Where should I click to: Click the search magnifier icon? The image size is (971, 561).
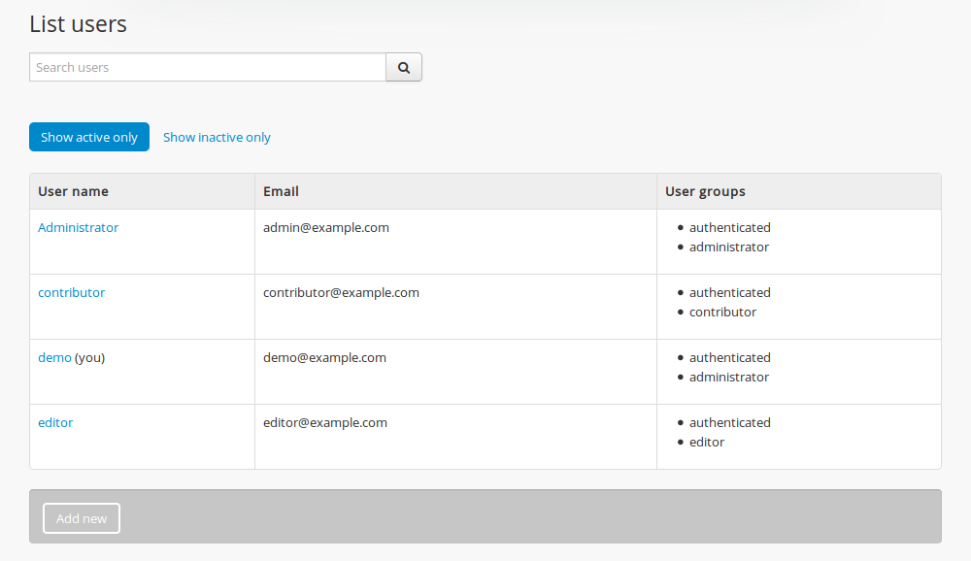pos(403,67)
